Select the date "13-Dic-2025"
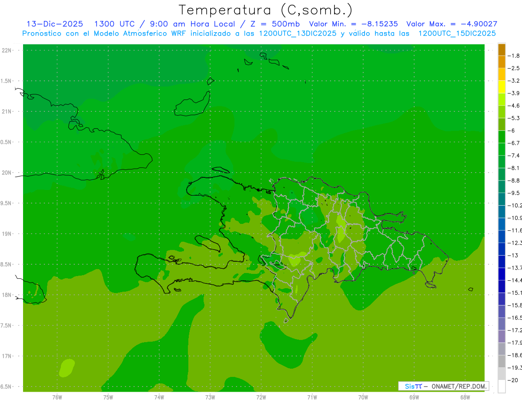522x403 pixels. click(x=55, y=24)
